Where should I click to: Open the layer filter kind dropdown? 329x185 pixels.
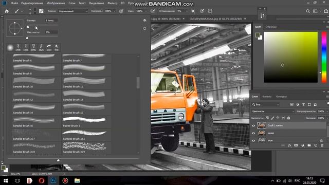pyautogui.click(x=265, y=104)
